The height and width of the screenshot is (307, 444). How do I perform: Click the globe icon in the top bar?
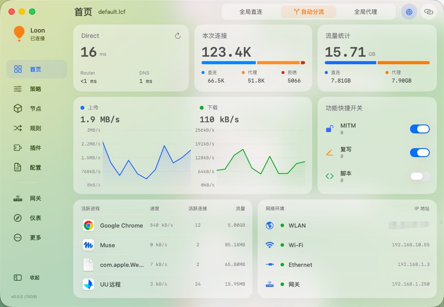(409, 12)
